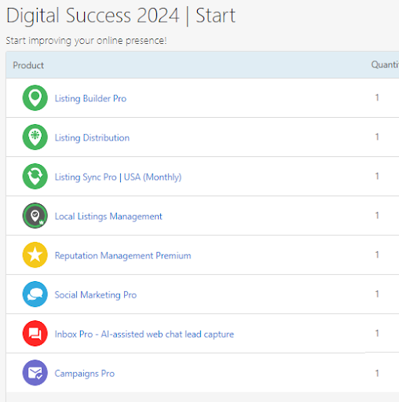Screen dimensions: 399x402
Task: Click the Quantity column header
Action: tap(385, 64)
